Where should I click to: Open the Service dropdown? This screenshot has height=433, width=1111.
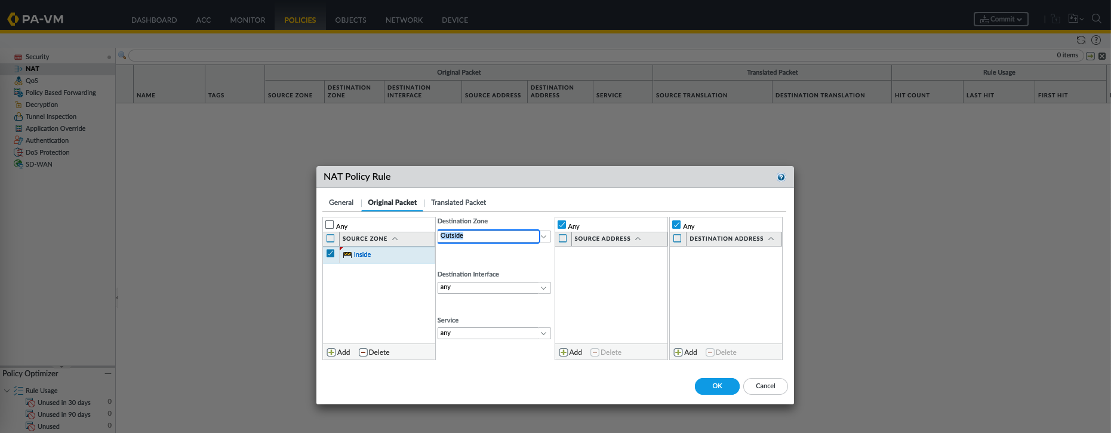coord(544,333)
